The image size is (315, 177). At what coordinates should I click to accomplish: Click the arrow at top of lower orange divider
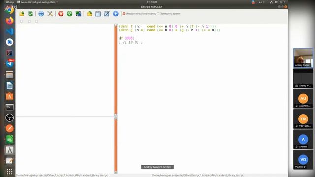[116, 118]
